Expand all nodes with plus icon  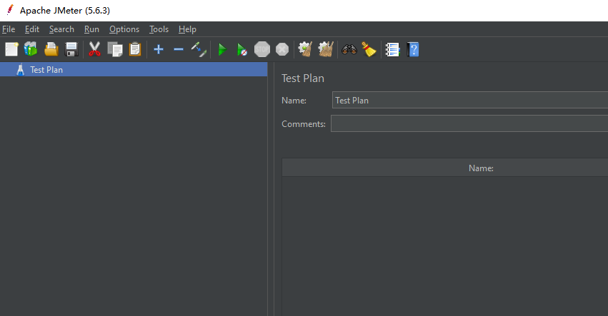click(x=159, y=49)
